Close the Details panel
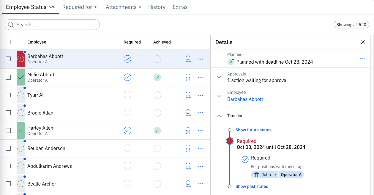Screen dimensions: 374x195 tap(363, 42)
